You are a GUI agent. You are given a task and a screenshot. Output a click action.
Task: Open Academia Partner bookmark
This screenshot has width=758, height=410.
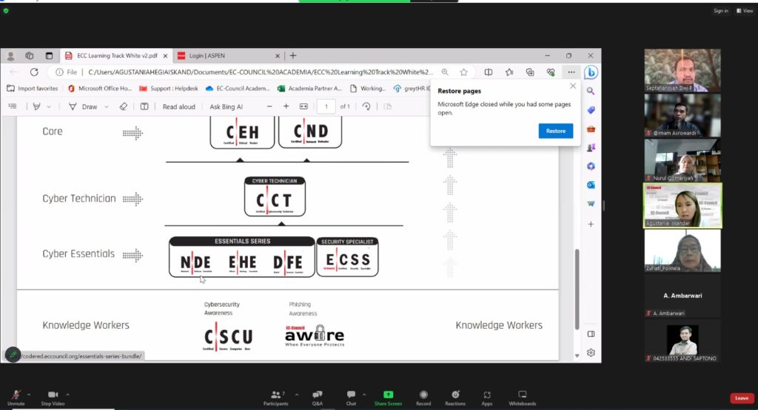point(310,88)
